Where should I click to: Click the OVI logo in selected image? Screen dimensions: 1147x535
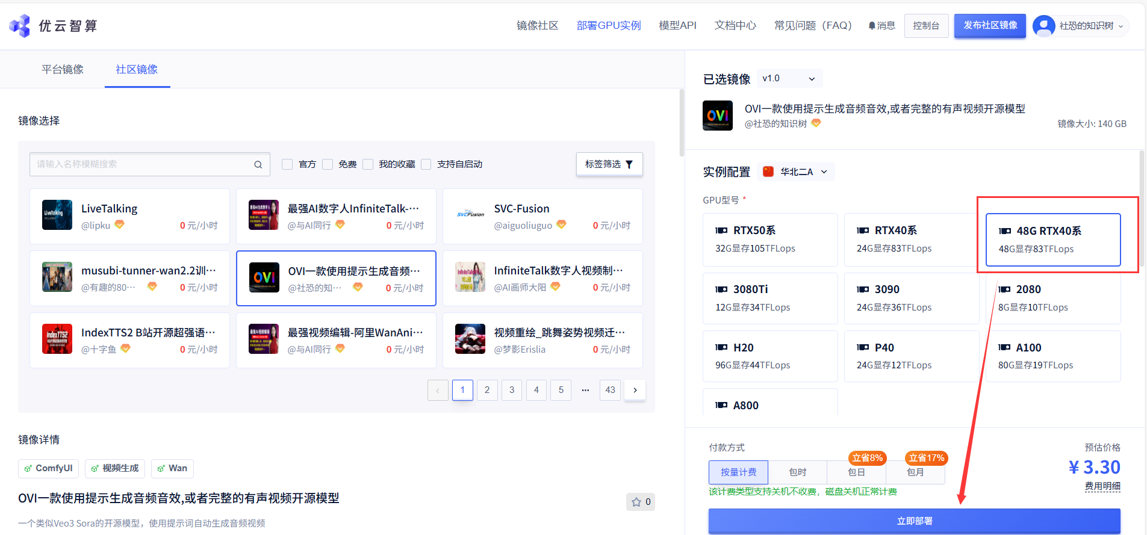(x=718, y=116)
